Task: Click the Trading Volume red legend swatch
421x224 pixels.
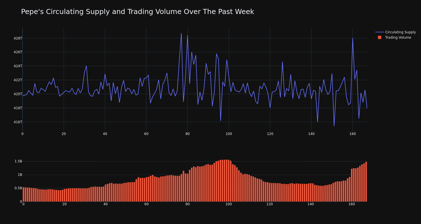Action: 379,38
